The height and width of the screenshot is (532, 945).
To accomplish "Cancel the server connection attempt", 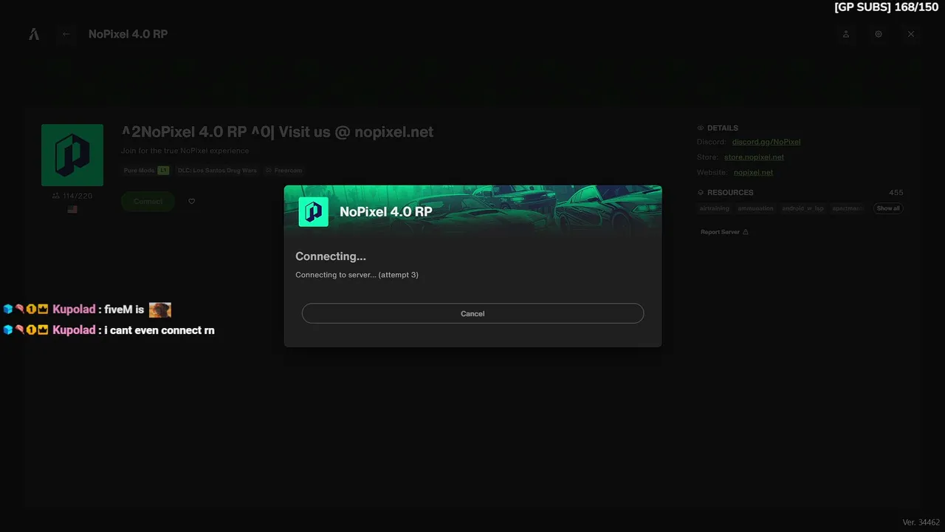I will [472, 313].
